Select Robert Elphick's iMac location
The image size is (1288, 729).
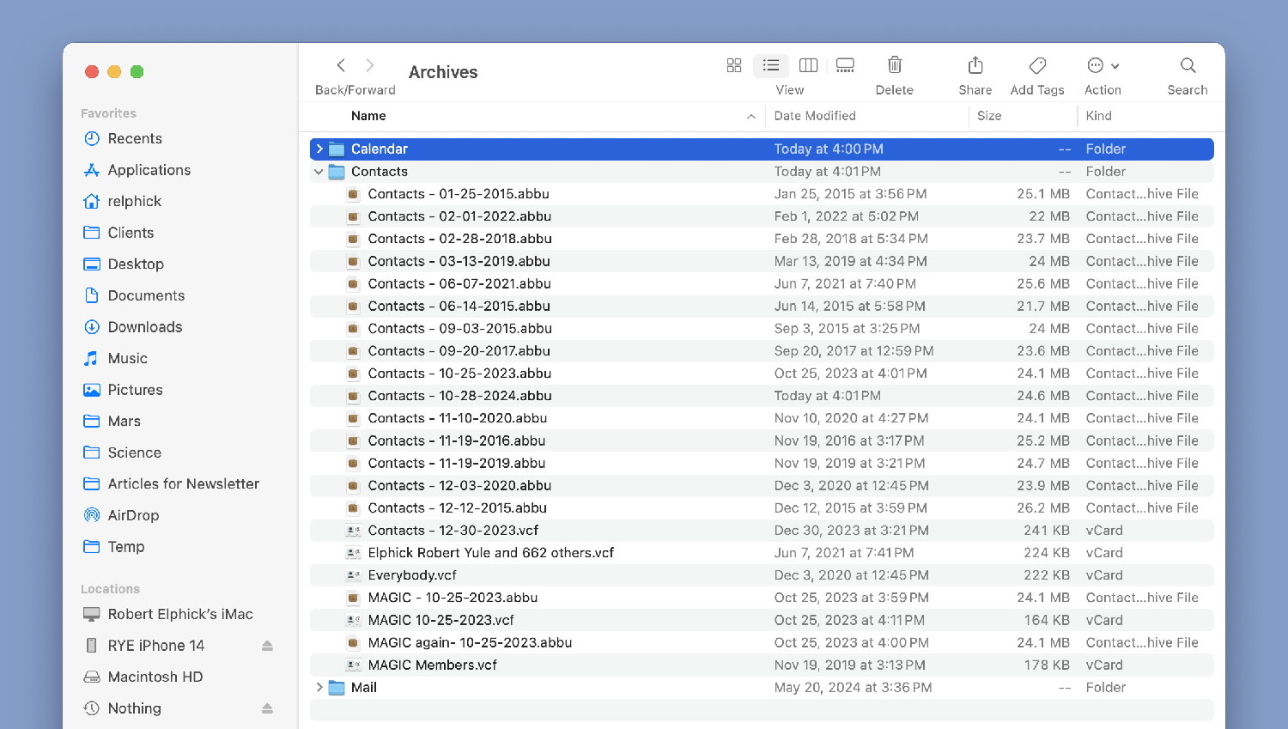180,614
